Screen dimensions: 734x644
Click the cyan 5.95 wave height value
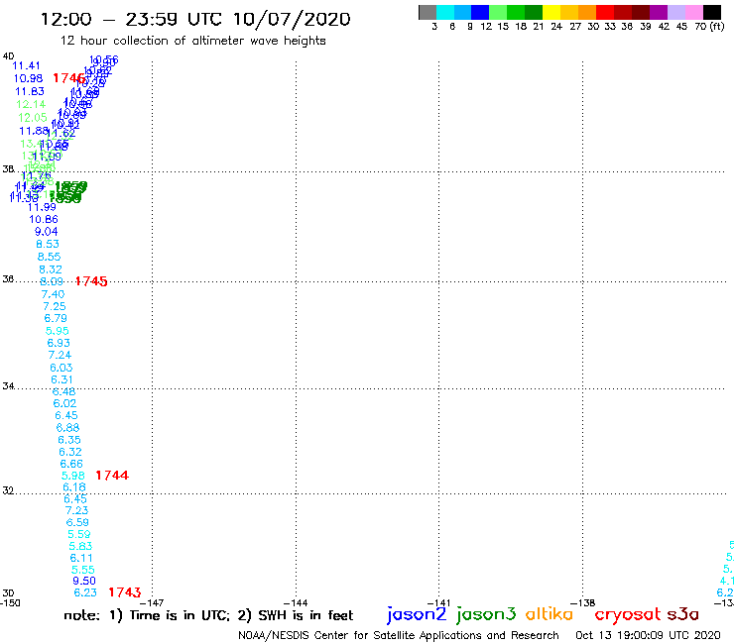coord(58,331)
